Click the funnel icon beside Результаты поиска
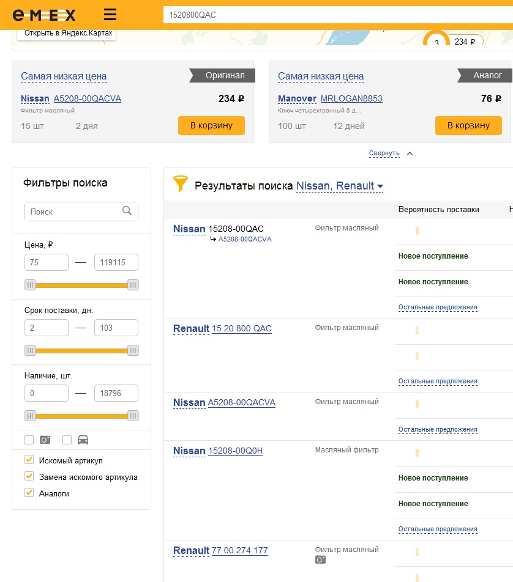This screenshot has width=513, height=582. [181, 184]
